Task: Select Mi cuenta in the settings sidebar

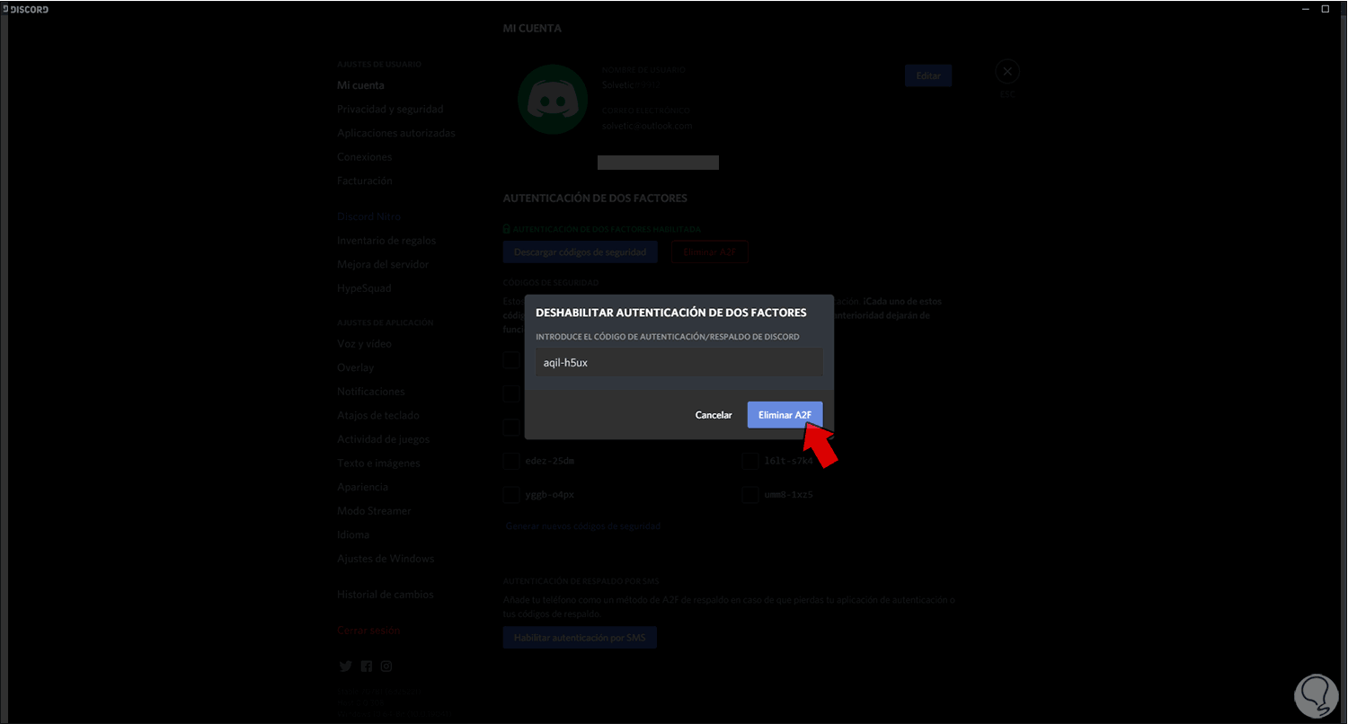Action: [361, 85]
